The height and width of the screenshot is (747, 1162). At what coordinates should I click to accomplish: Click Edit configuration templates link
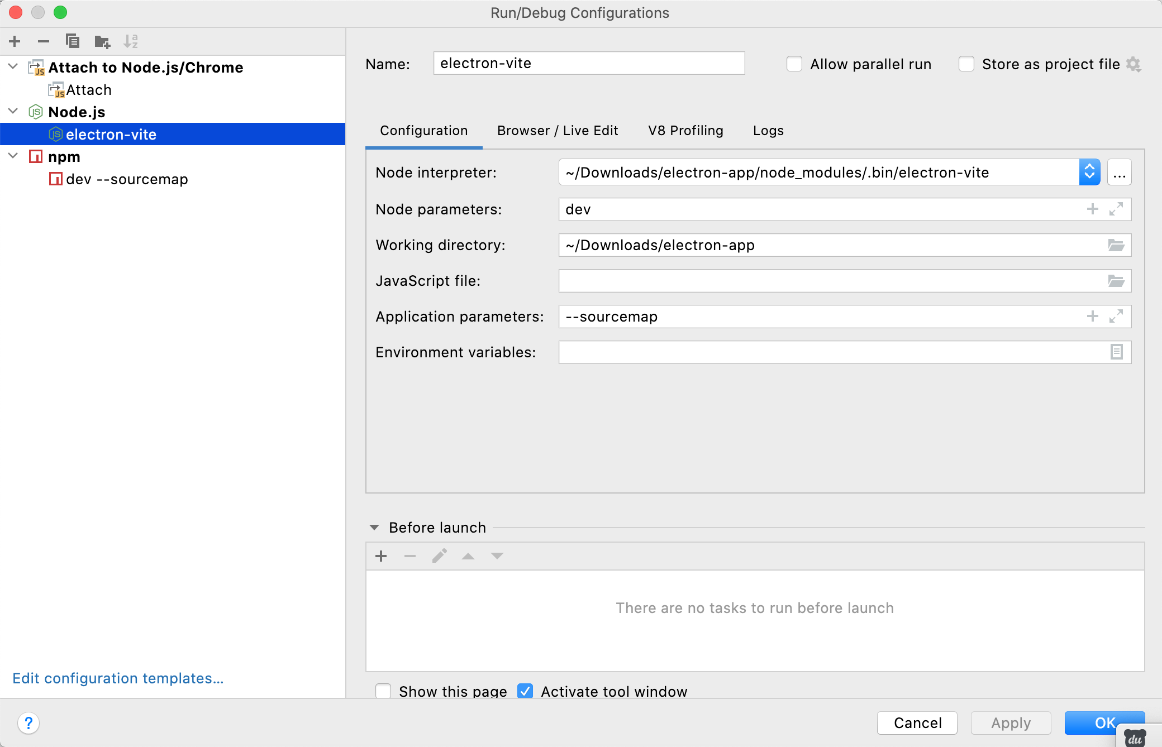pyautogui.click(x=118, y=678)
